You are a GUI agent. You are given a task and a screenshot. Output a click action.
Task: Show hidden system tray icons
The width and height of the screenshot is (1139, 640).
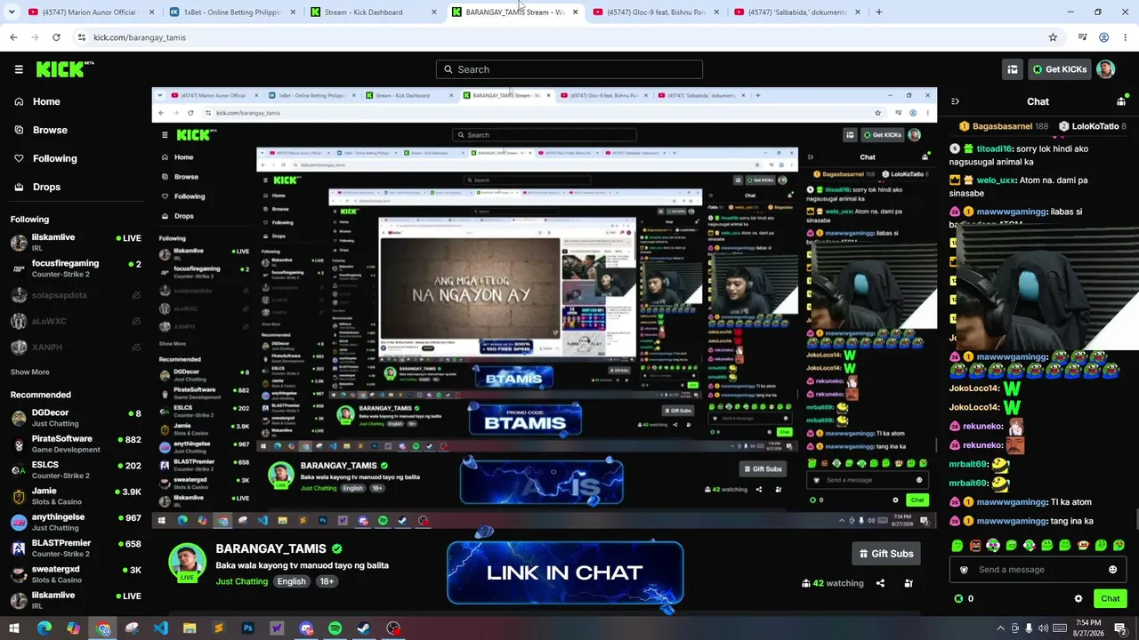1000,628
